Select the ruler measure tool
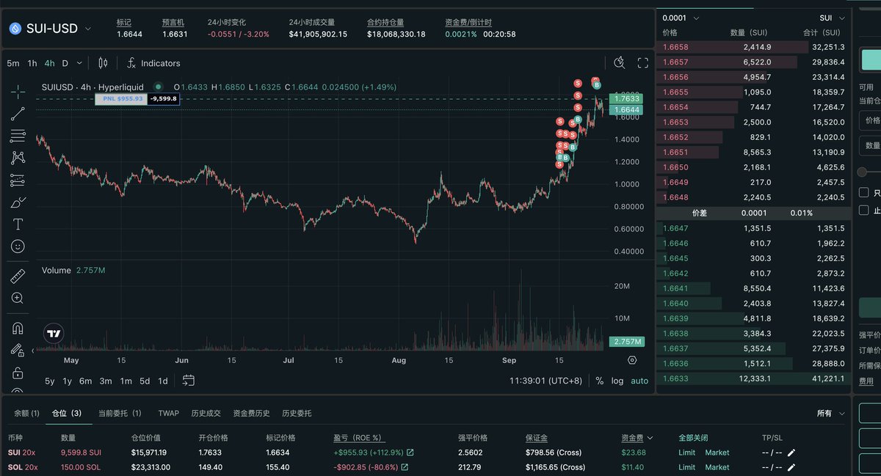The height and width of the screenshot is (476, 881). tap(18, 276)
